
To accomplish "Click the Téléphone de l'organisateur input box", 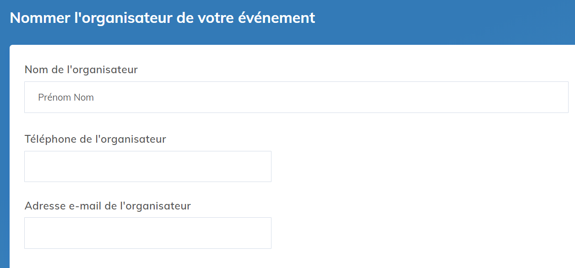I will [x=147, y=166].
